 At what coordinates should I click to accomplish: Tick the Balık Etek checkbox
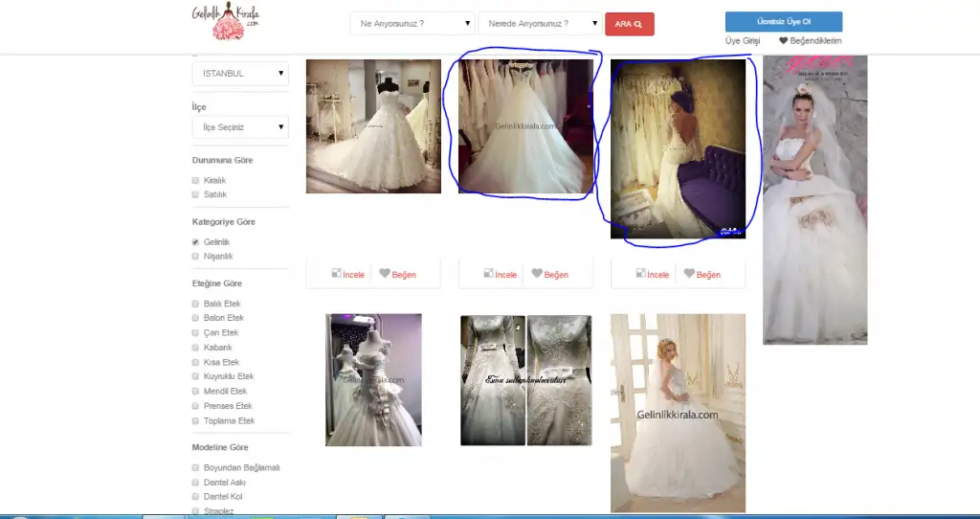pyautogui.click(x=195, y=304)
